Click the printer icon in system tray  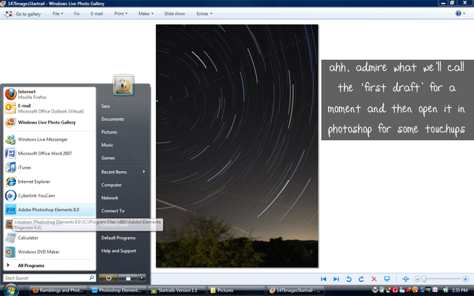click(375, 290)
